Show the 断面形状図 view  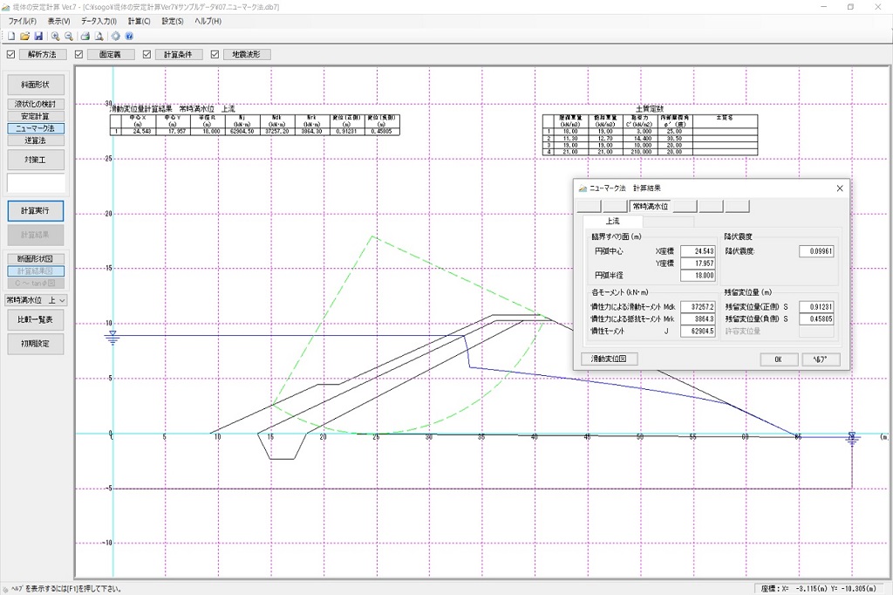(35, 259)
